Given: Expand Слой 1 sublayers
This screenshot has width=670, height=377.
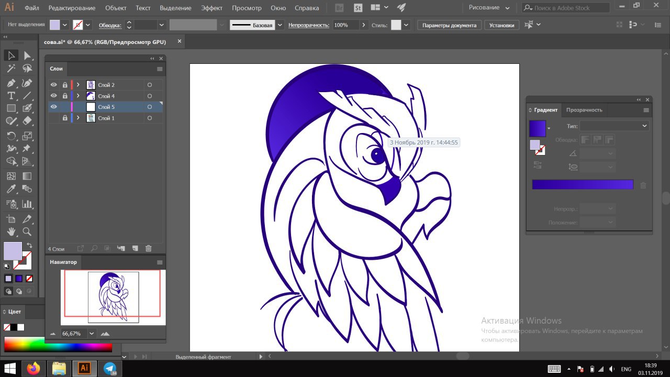Looking at the screenshot, I should click(x=78, y=118).
